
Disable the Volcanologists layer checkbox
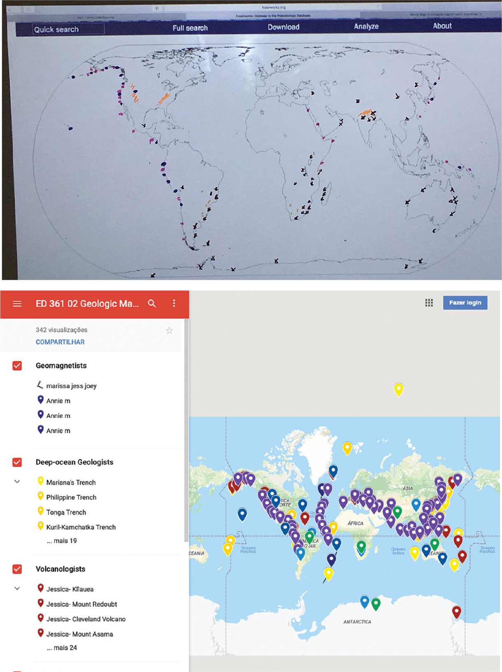click(17, 569)
